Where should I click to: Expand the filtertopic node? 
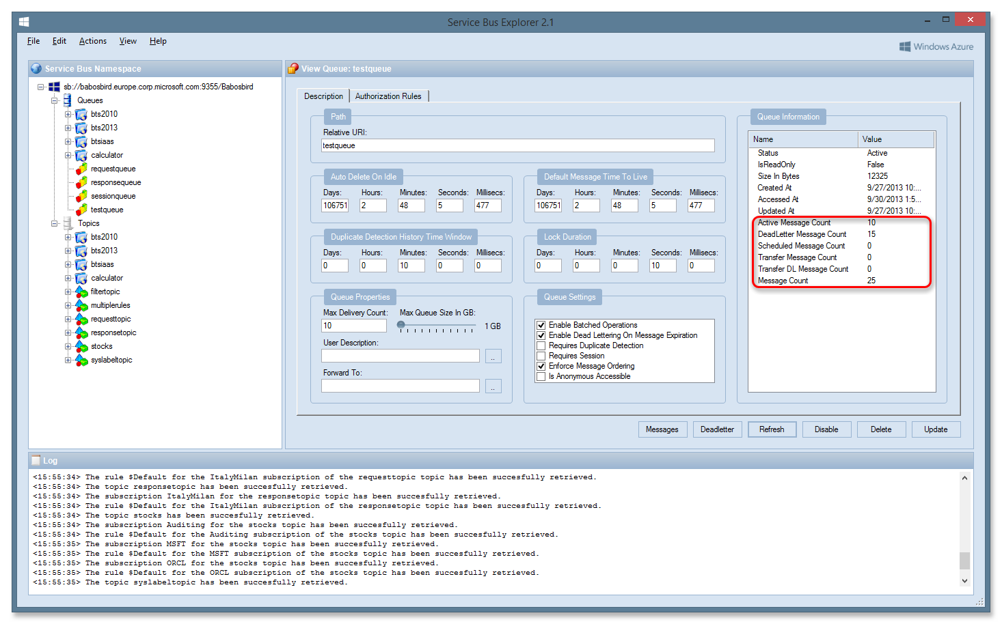[x=68, y=292]
